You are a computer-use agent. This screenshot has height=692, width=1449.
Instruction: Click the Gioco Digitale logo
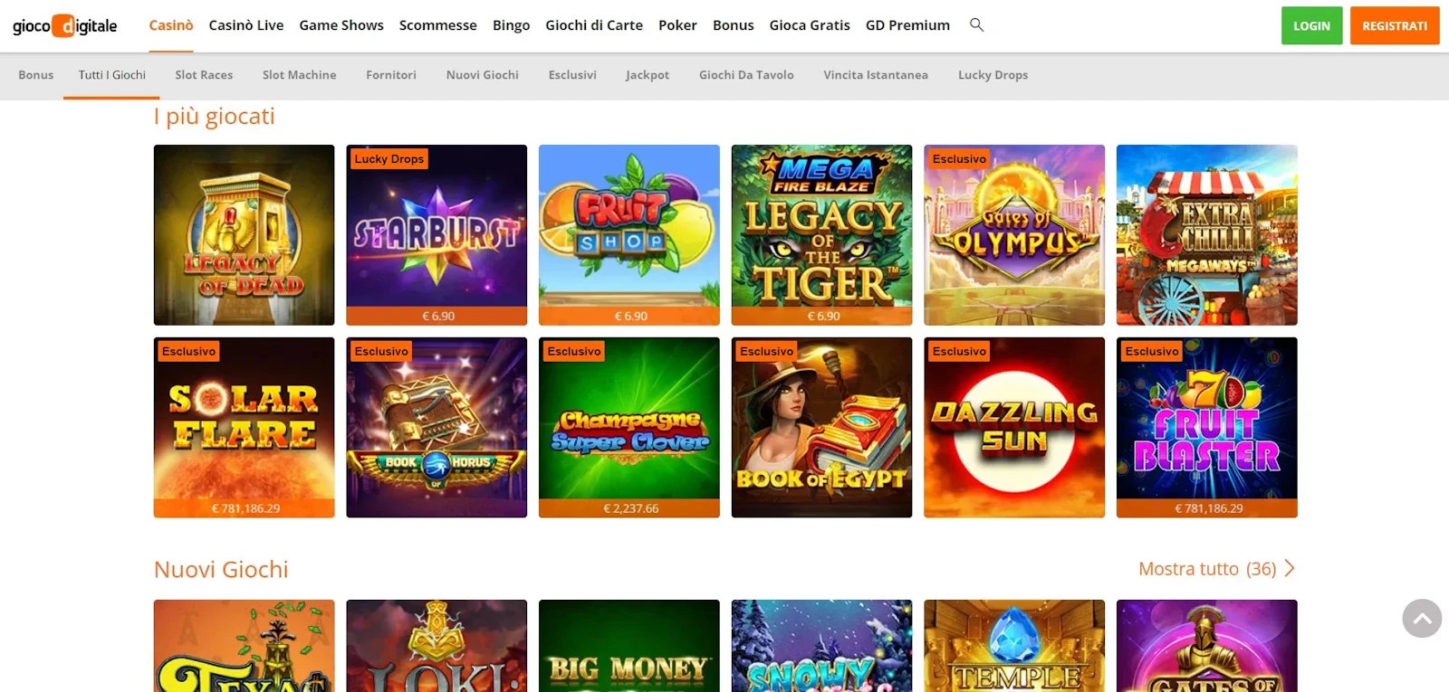(64, 25)
